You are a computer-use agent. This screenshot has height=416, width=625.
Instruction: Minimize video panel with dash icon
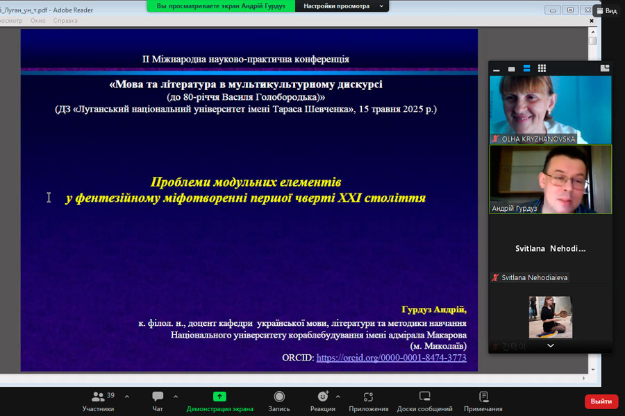[497, 69]
